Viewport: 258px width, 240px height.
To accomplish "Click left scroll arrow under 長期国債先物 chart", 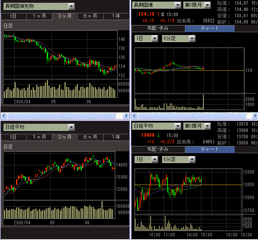I will 4,115.
